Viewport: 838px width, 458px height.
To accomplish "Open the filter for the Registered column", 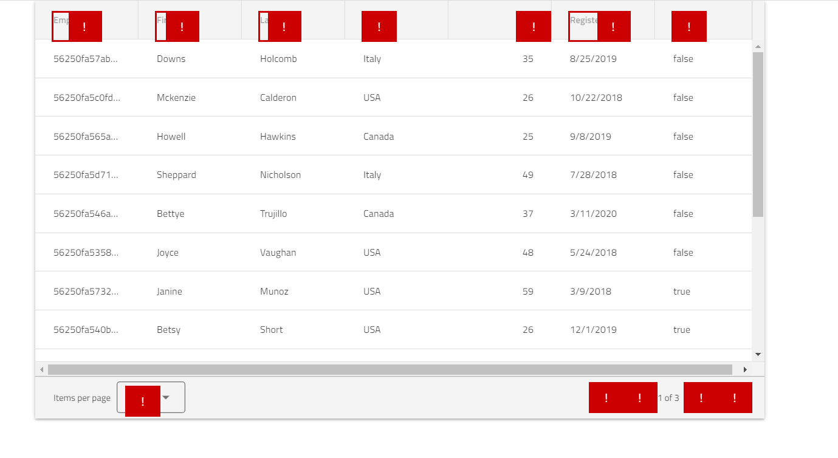I will tap(613, 26).
